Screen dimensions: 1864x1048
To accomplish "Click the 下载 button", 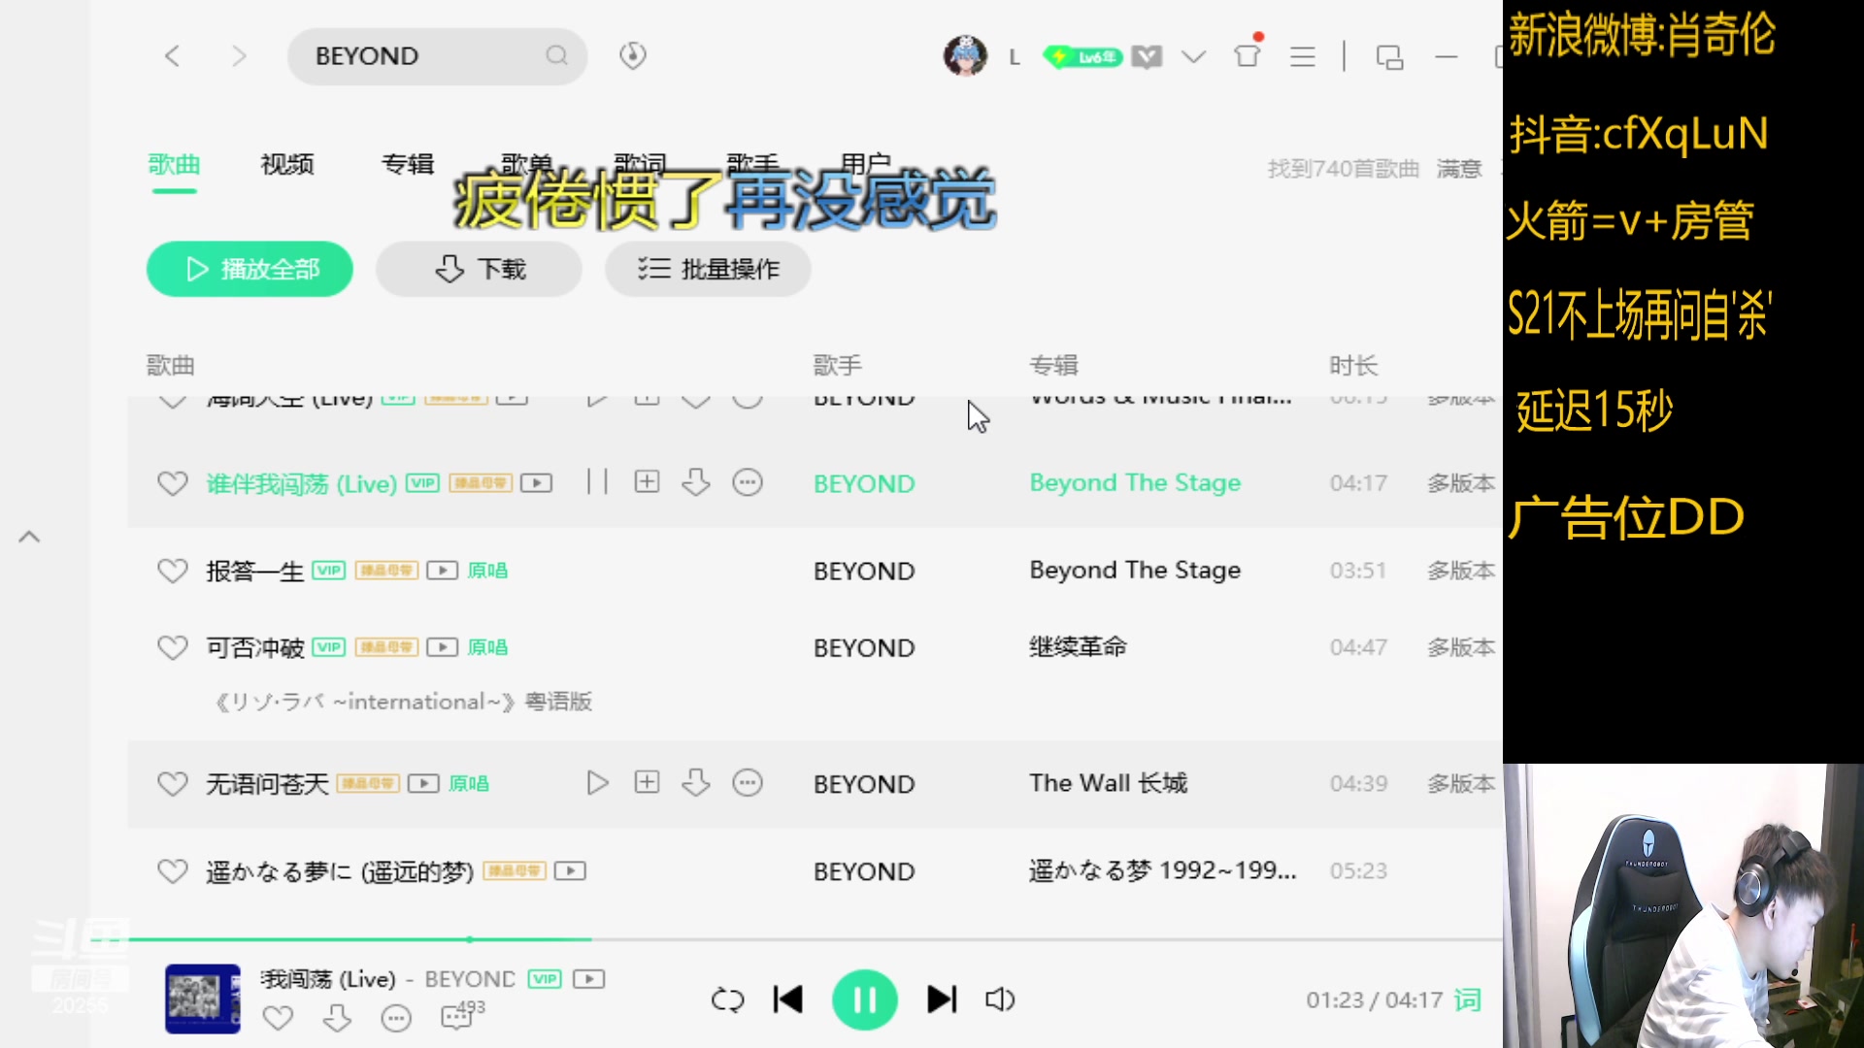I will tap(479, 269).
